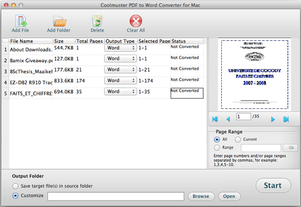Select the All page range radio

217,139
